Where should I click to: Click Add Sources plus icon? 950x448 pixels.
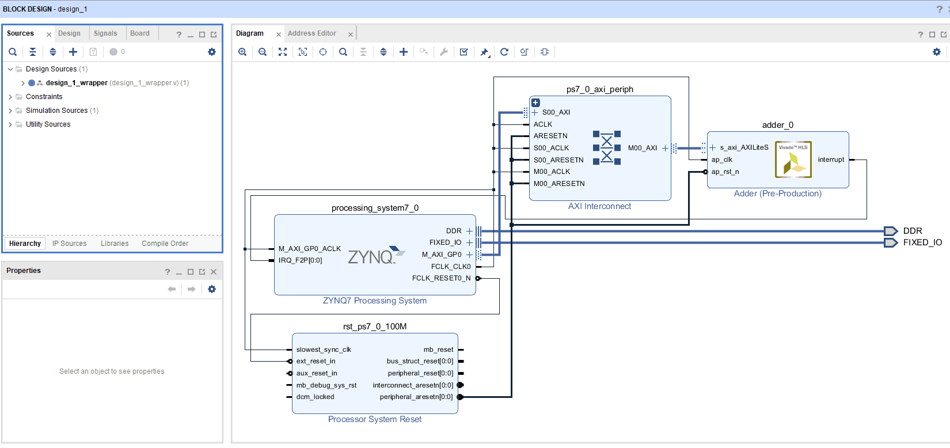[x=73, y=52]
